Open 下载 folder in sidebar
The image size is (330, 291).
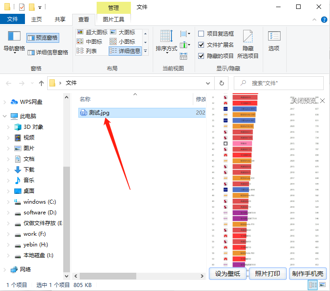29,170
